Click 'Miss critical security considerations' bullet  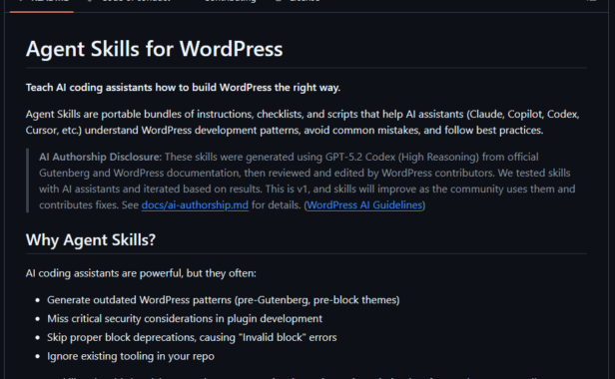185,318
